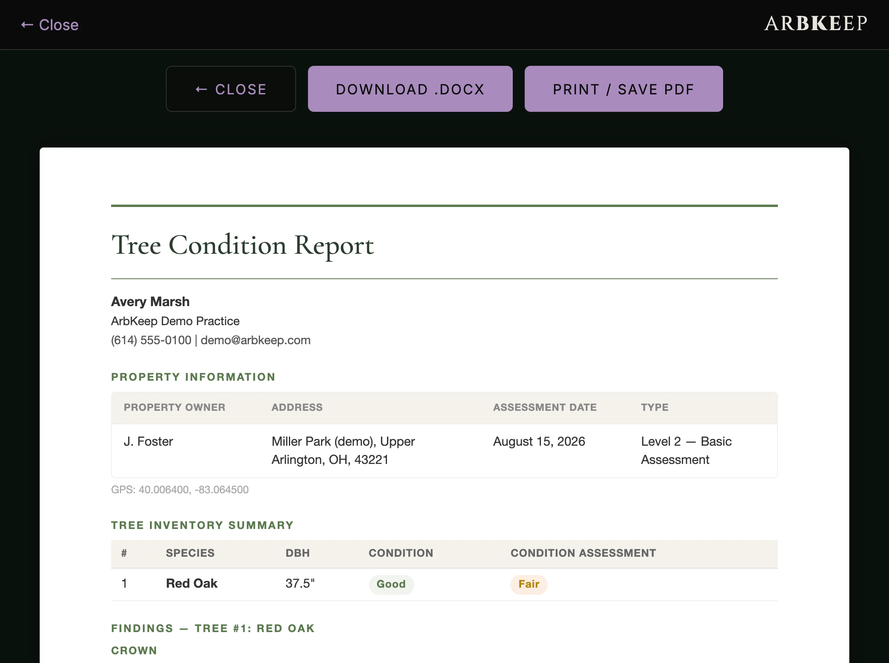Click Print / Save PDF button
This screenshot has height=663, width=889.
pyautogui.click(x=623, y=89)
